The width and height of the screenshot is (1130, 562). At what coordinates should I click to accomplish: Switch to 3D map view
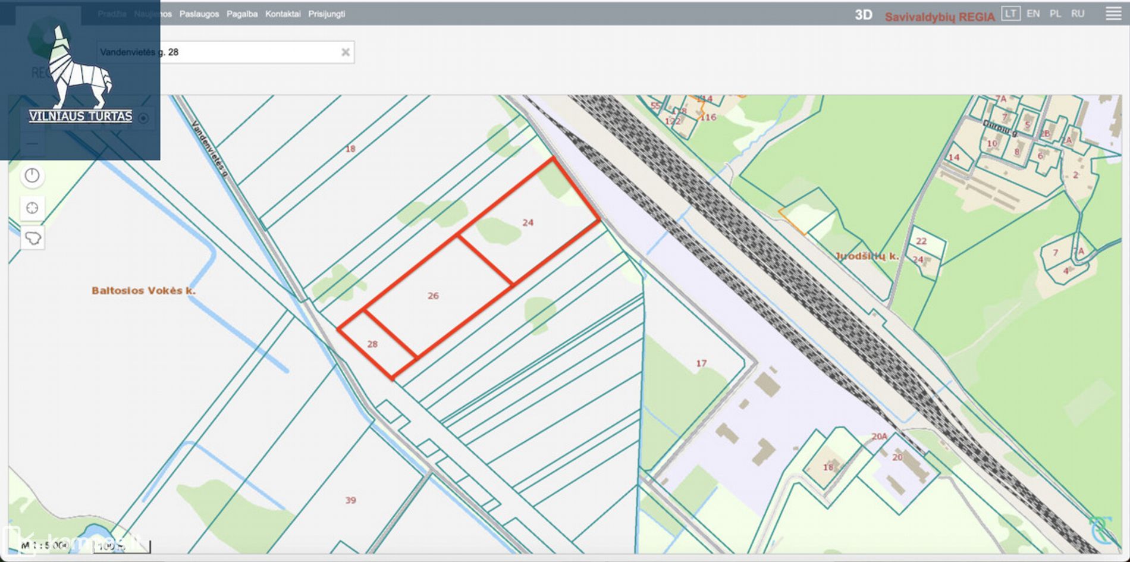(863, 15)
